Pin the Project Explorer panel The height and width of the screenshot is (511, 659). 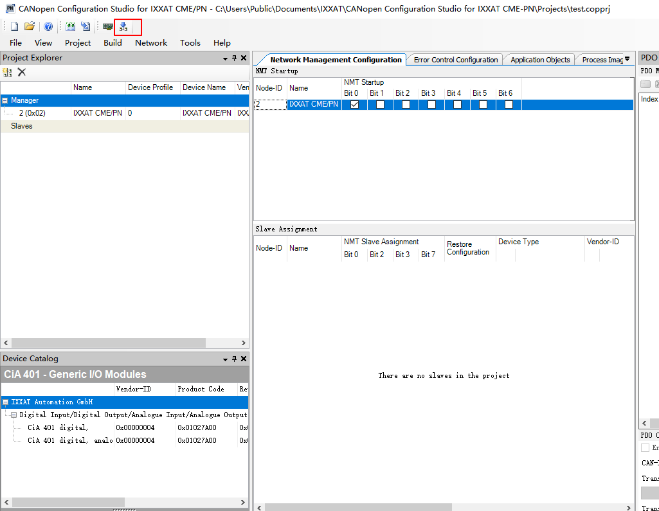tap(235, 58)
